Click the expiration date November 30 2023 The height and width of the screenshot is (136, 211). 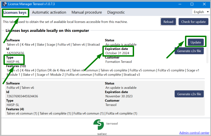pos(119,96)
